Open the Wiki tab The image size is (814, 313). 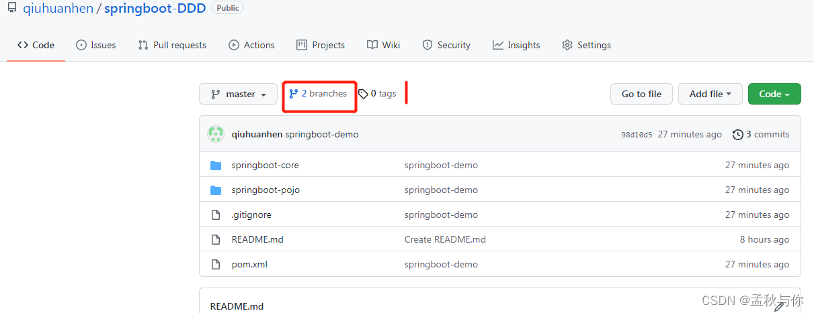click(x=384, y=45)
